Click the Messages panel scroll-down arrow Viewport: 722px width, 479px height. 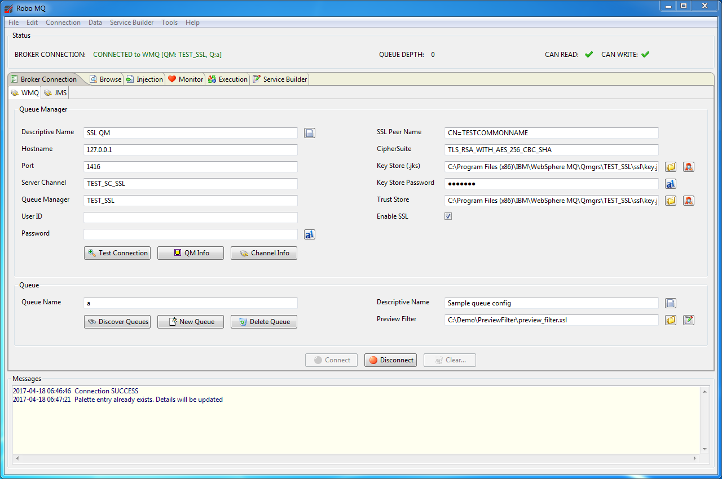tap(704, 449)
